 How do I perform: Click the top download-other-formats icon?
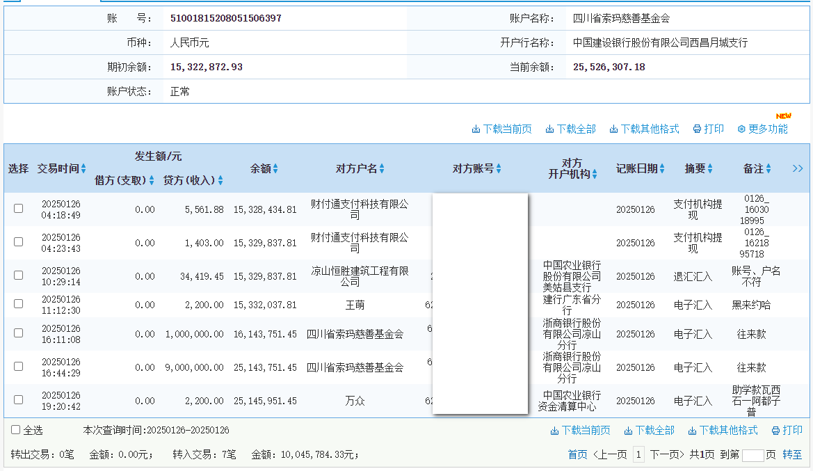pyautogui.click(x=613, y=129)
